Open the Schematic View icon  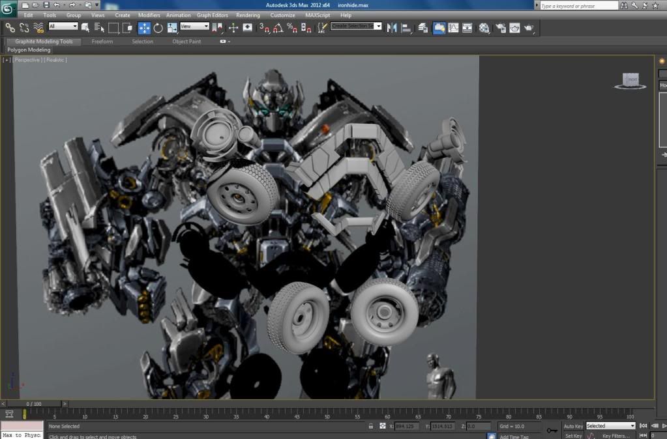tap(467, 28)
